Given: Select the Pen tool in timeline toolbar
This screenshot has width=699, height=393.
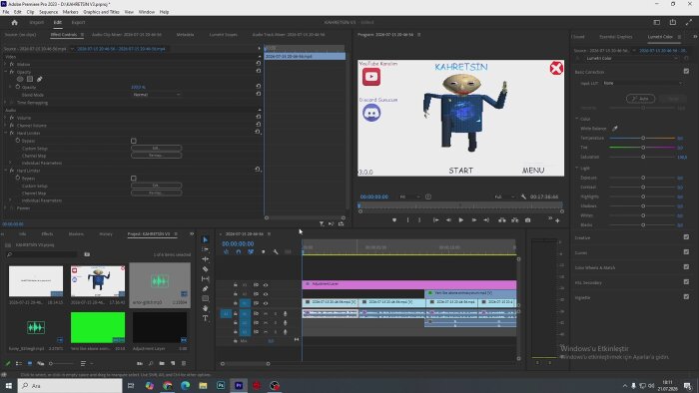Looking at the screenshot, I should 205,288.
